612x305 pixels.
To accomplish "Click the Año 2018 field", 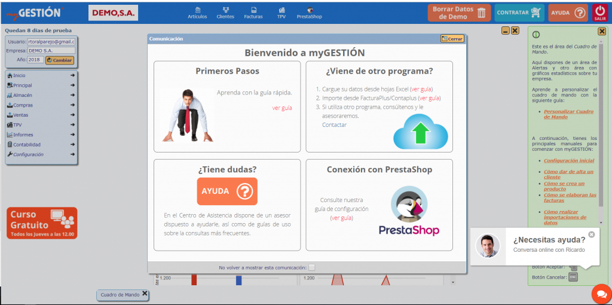I will (x=35, y=60).
